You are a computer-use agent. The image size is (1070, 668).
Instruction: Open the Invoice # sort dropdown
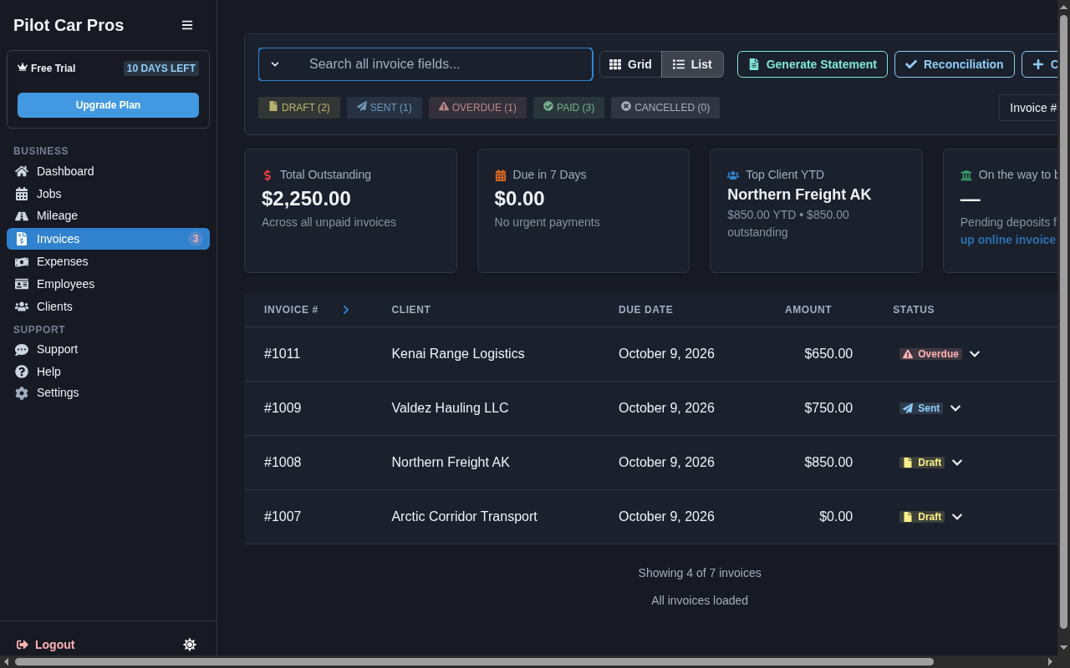(1029, 108)
